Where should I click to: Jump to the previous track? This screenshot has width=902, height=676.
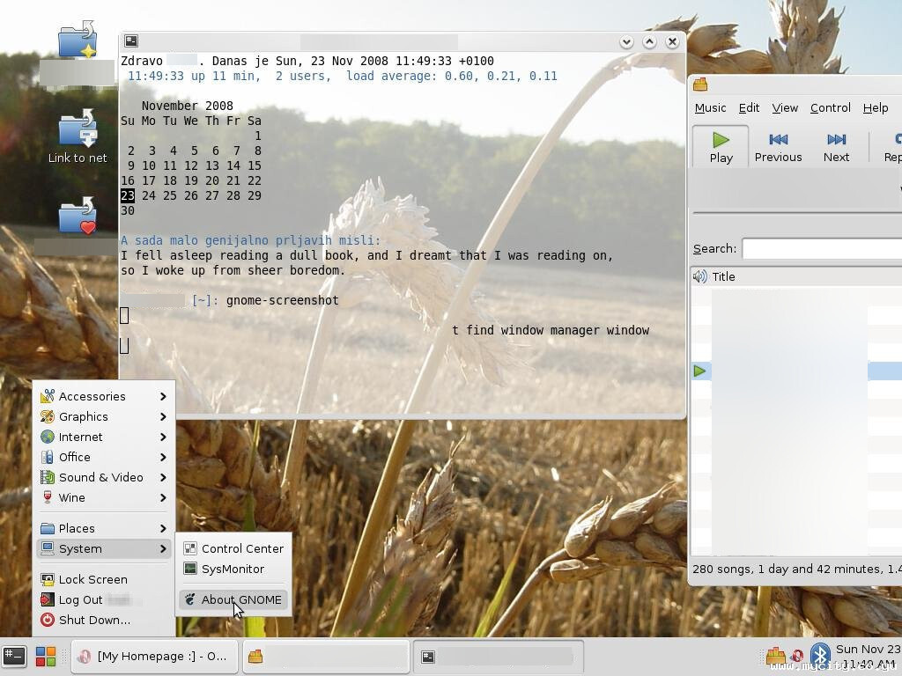coord(778,146)
